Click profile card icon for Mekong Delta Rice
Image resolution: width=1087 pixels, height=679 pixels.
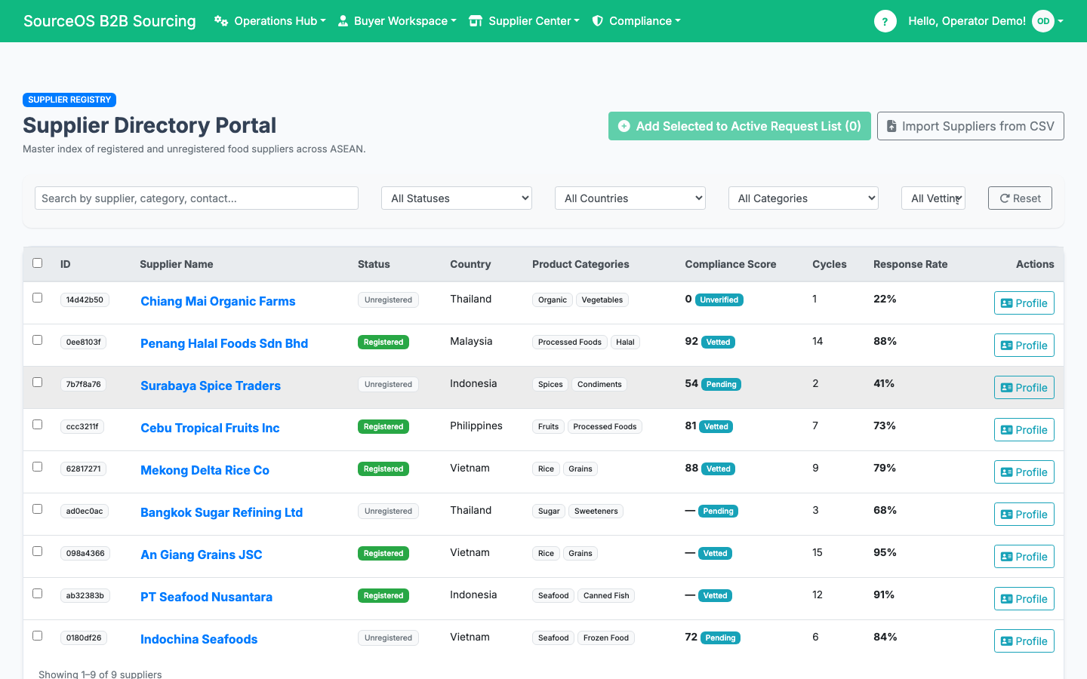[x=1006, y=472]
